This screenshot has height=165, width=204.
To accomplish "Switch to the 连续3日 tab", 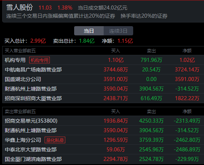I will (118, 31).
